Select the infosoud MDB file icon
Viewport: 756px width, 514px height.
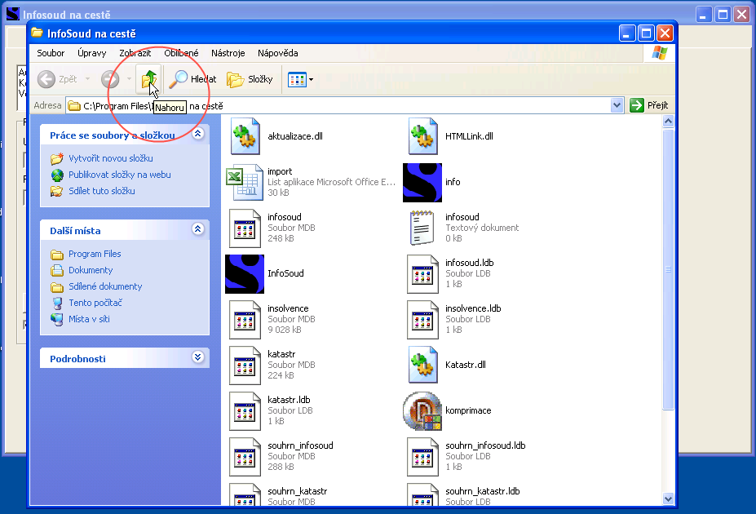pos(245,228)
